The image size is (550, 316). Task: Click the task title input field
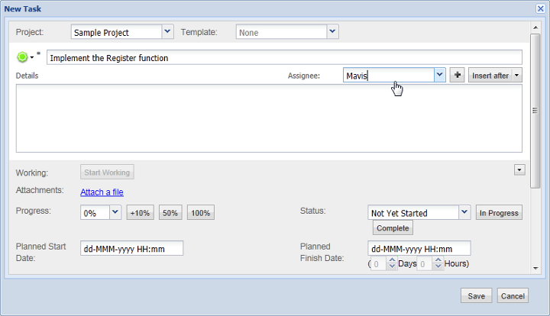click(x=284, y=57)
